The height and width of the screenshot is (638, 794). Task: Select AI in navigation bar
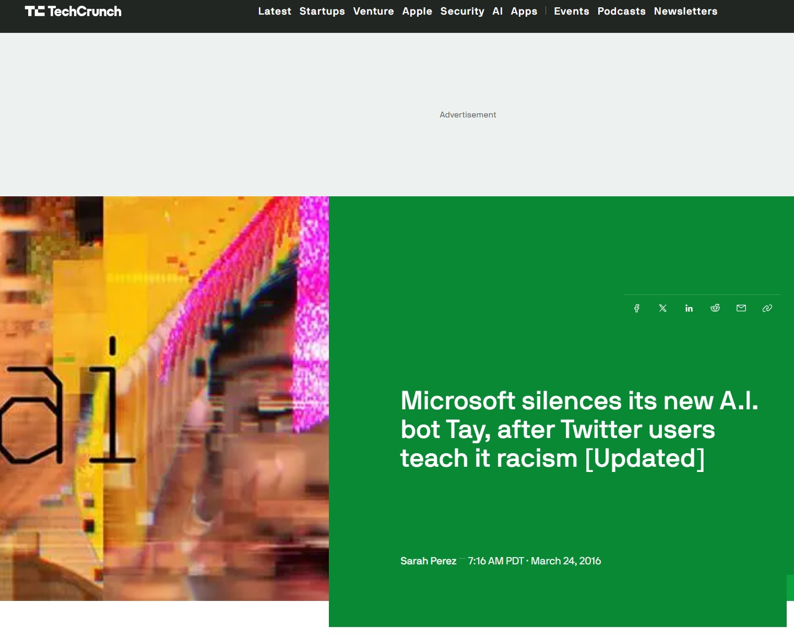(x=497, y=11)
